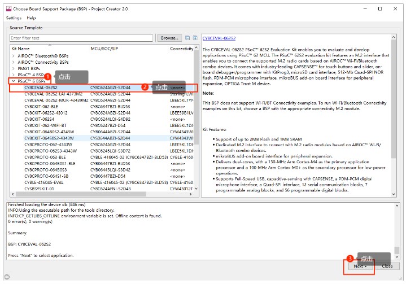Click the status icon at dialog bottom-left
Viewport: 406px width, 284px height.
[7, 277]
